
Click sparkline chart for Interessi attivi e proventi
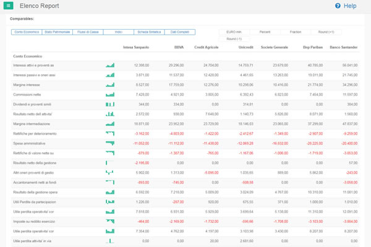pos(110,65)
